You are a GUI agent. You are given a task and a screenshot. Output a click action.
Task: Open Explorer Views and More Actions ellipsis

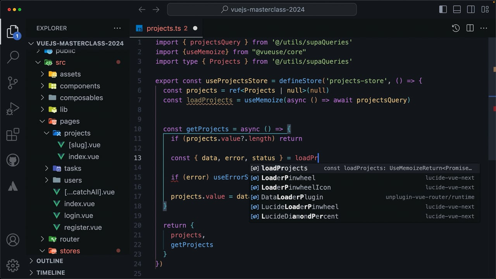[117, 28]
